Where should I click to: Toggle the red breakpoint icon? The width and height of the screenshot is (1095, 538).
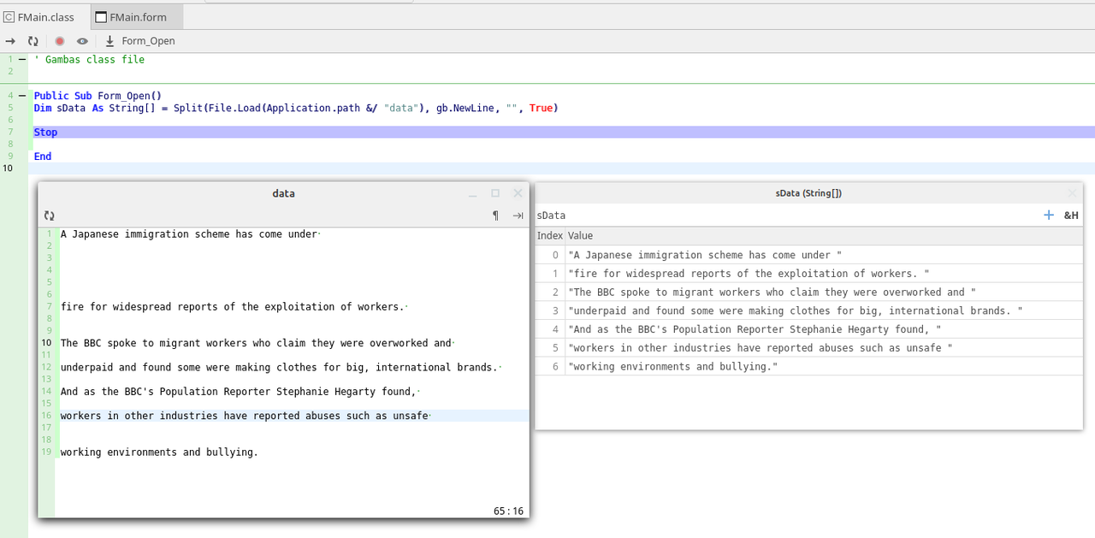coord(60,41)
